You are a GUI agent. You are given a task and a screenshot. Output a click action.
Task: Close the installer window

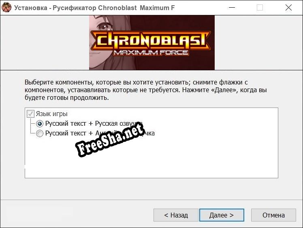pos(288,8)
